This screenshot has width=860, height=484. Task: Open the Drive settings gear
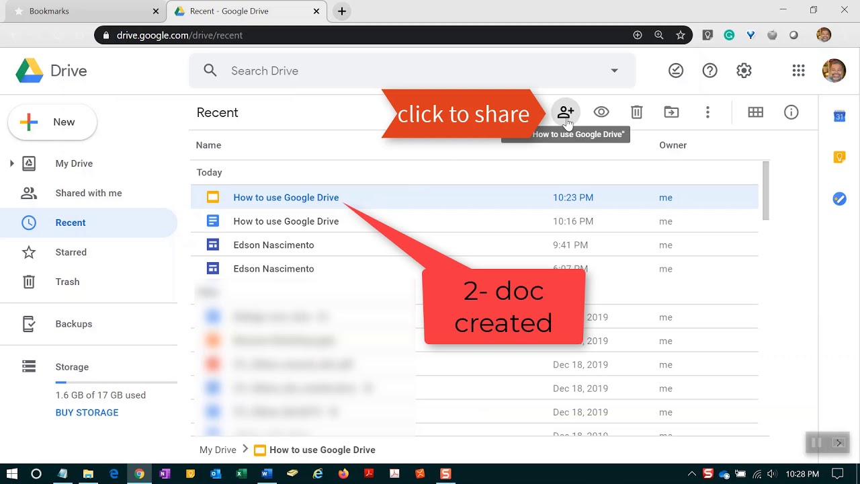click(x=744, y=71)
